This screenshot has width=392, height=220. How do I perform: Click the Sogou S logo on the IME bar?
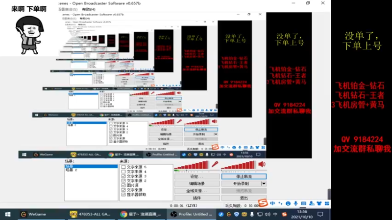click(263, 203)
